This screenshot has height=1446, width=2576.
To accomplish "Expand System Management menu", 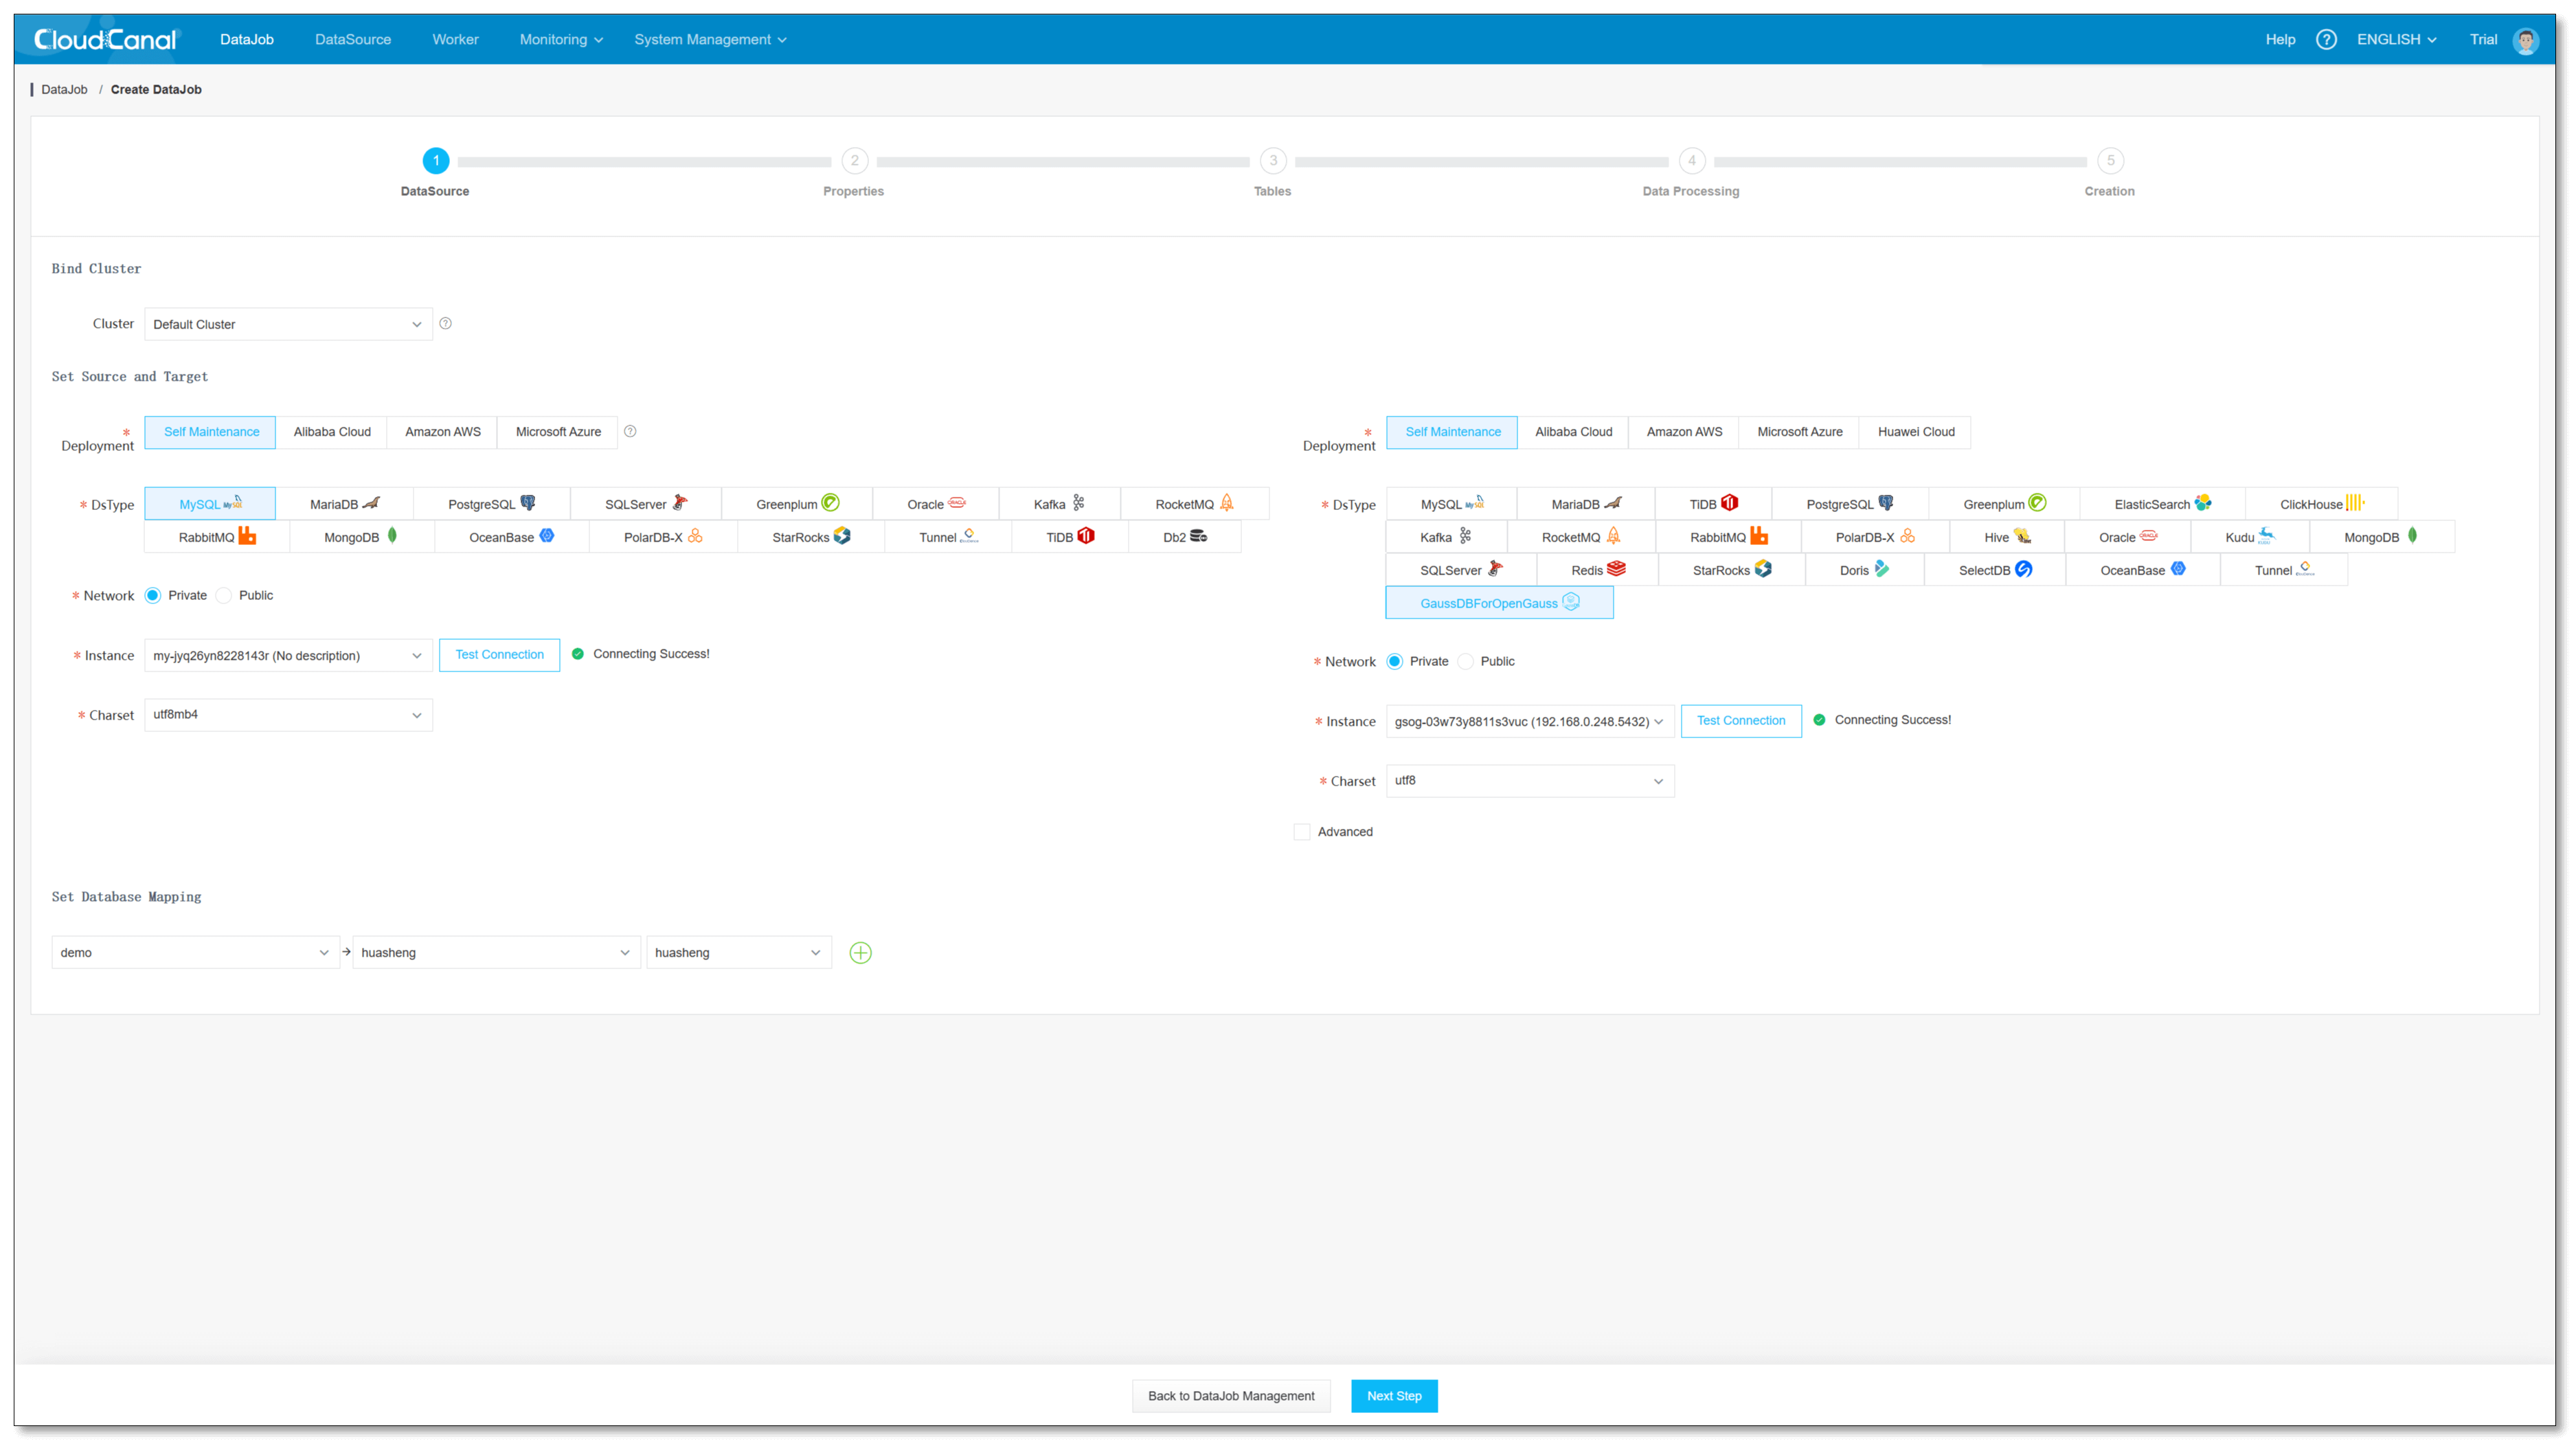I will coord(710,40).
